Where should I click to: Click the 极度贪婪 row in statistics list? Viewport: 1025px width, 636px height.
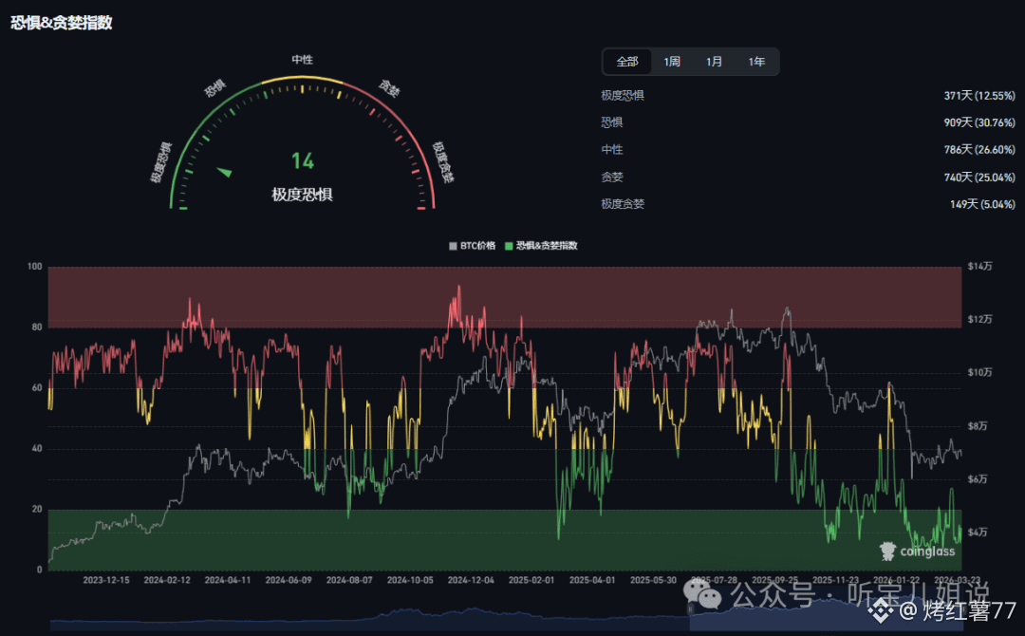coord(808,204)
